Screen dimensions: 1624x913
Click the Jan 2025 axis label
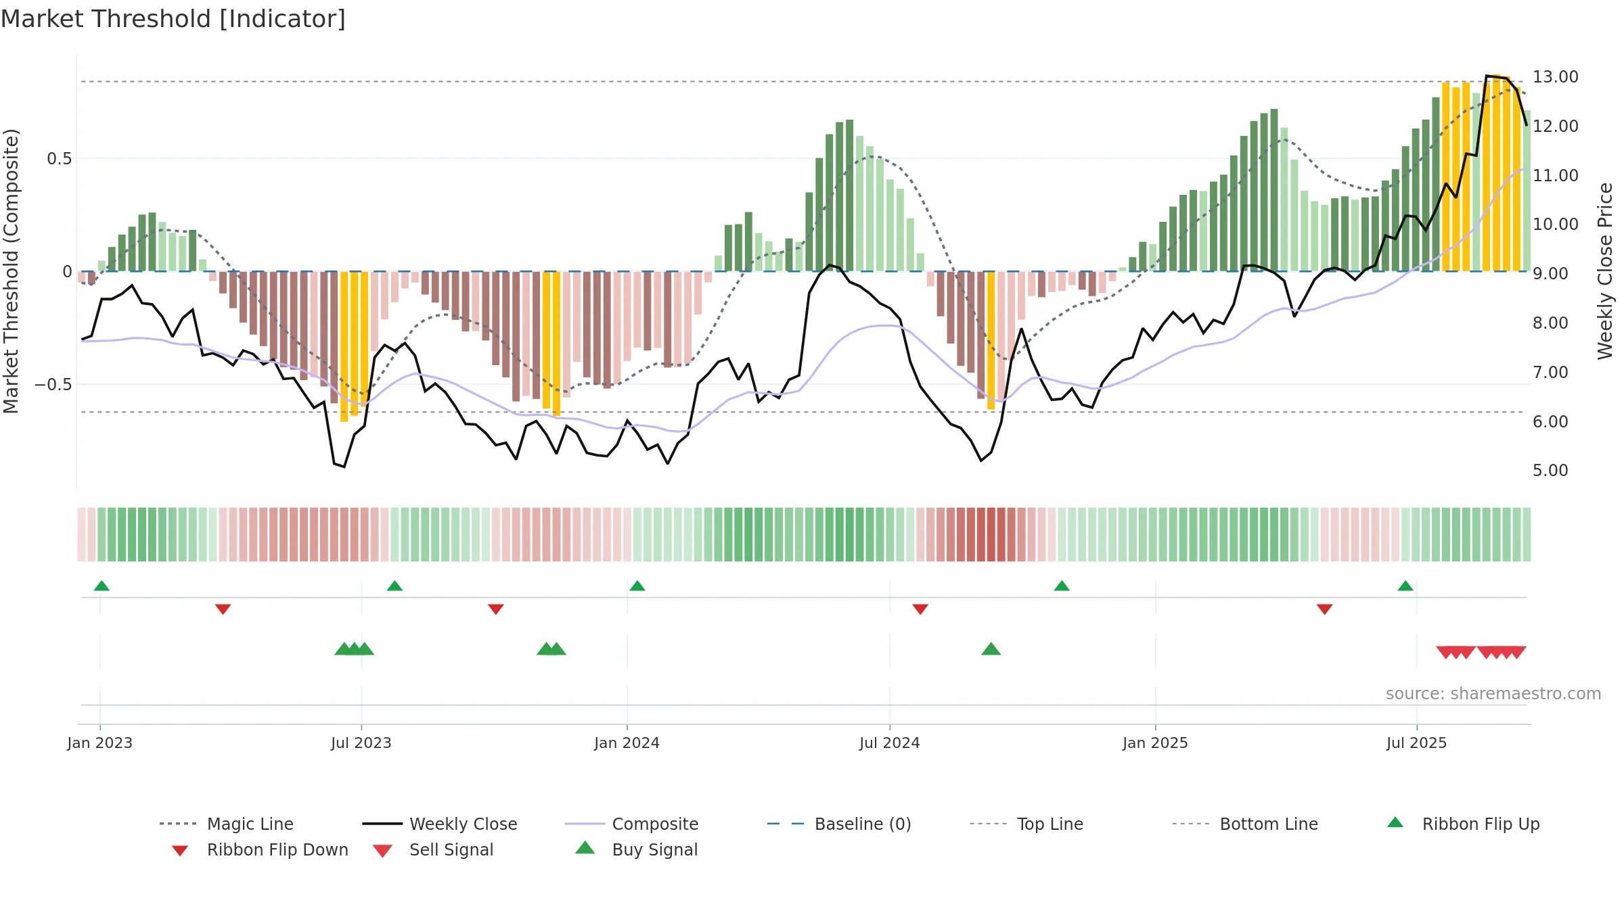point(1155,743)
